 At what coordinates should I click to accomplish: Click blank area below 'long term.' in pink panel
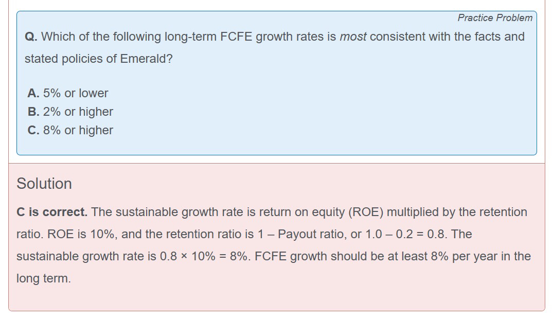[257, 297]
